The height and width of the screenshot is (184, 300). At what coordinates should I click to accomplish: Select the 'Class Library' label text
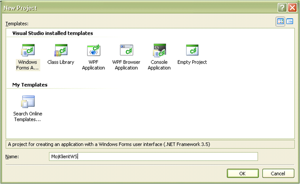(x=61, y=62)
